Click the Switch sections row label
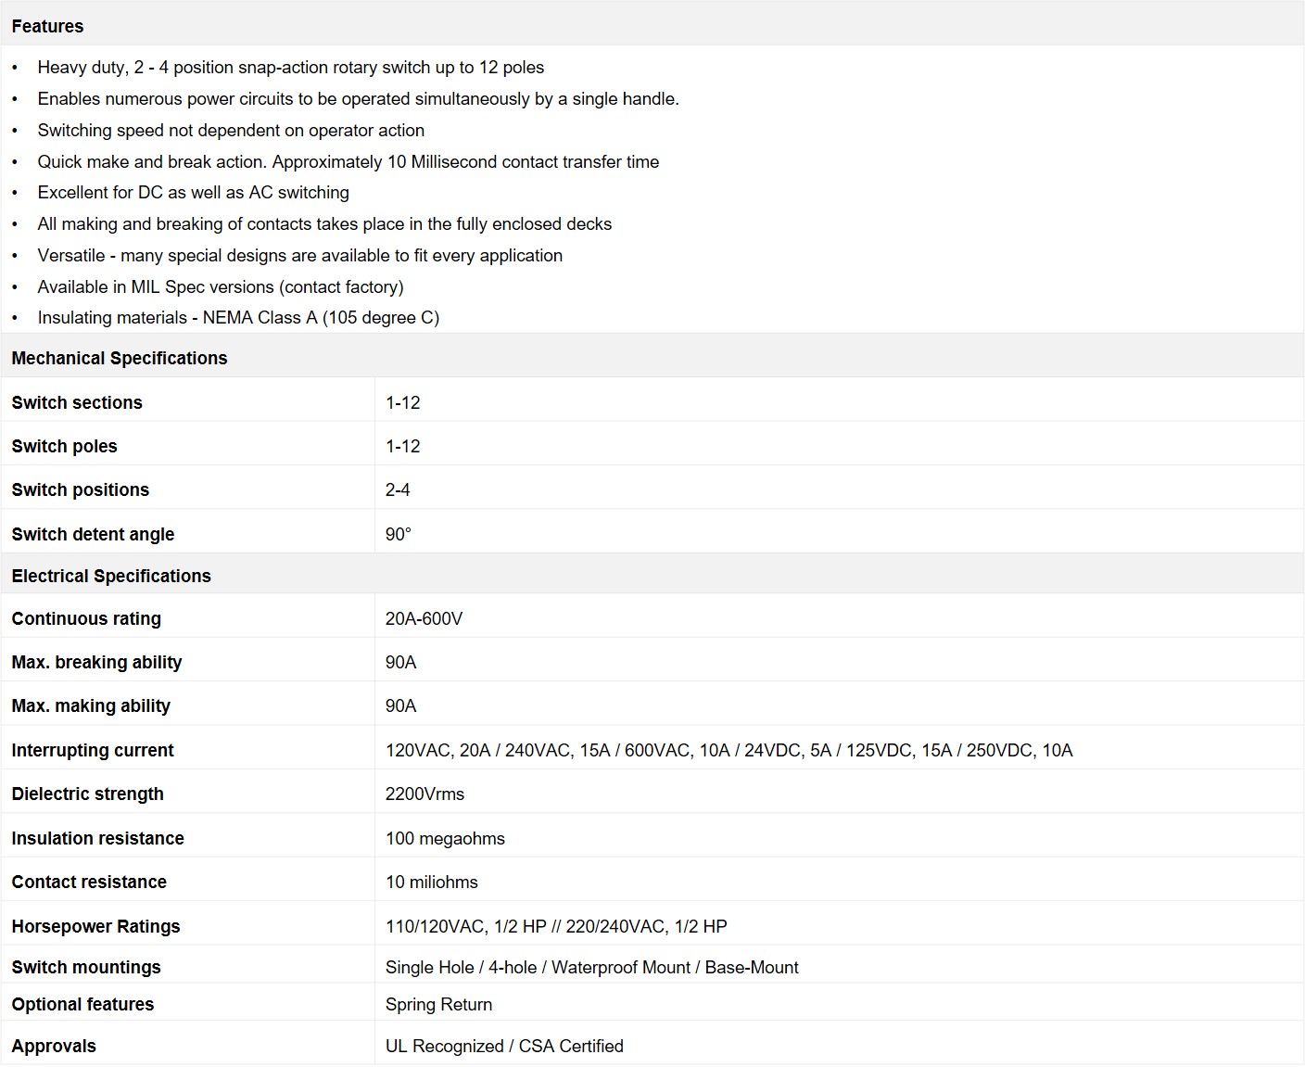The width and height of the screenshot is (1305, 1067). pyautogui.click(x=77, y=402)
